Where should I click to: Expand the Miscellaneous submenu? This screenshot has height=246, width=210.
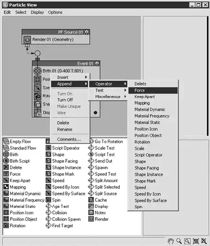108,97
